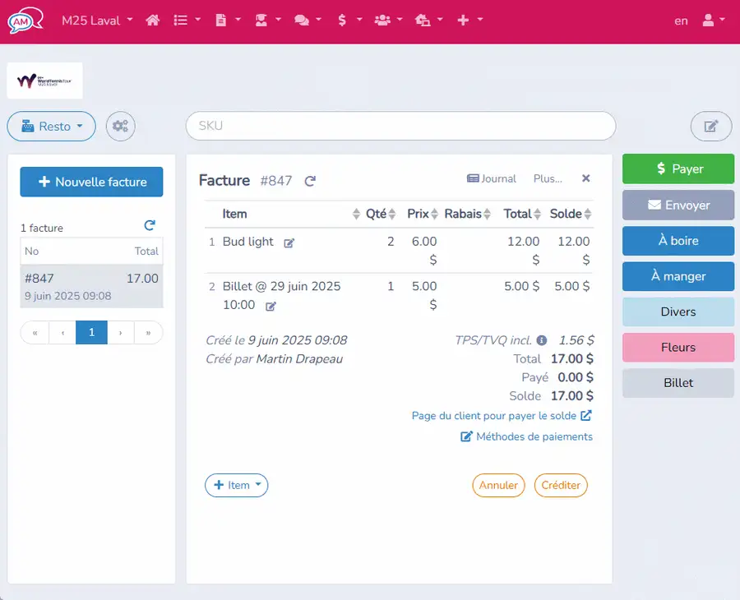The image size is (740, 600).
Task: Show TPS/TVQ info tooltip
Action: [542, 340]
